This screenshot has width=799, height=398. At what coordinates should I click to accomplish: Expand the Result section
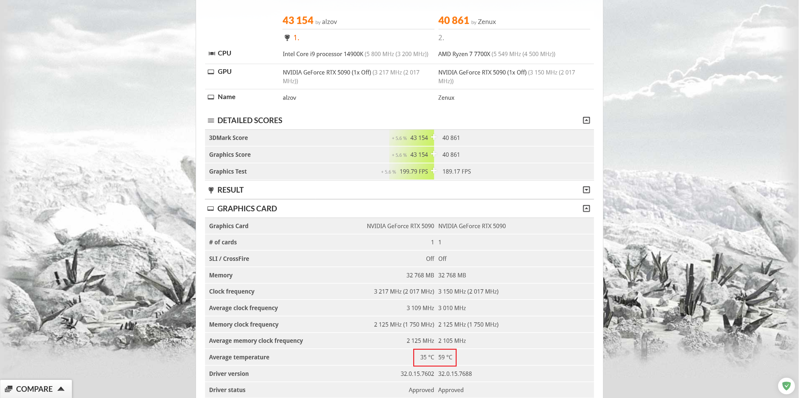pyautogui.click(x=586, y=190)
